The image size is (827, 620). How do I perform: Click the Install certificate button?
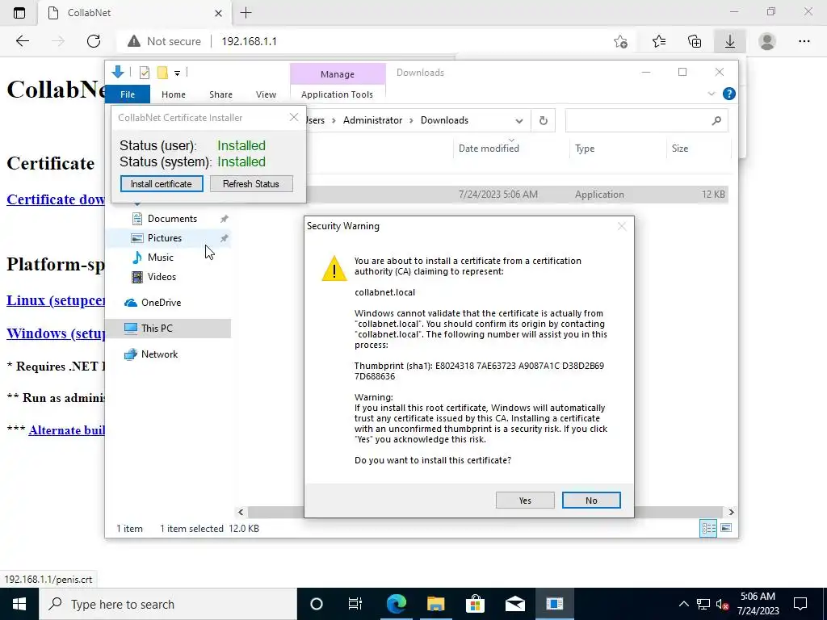162,183
